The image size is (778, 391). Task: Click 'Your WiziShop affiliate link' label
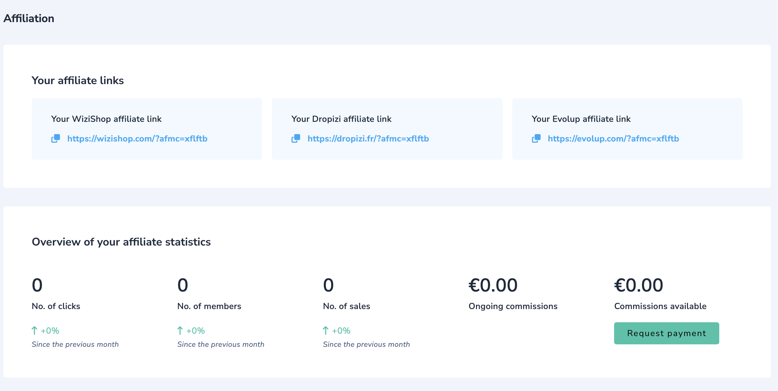pos(106,119)
